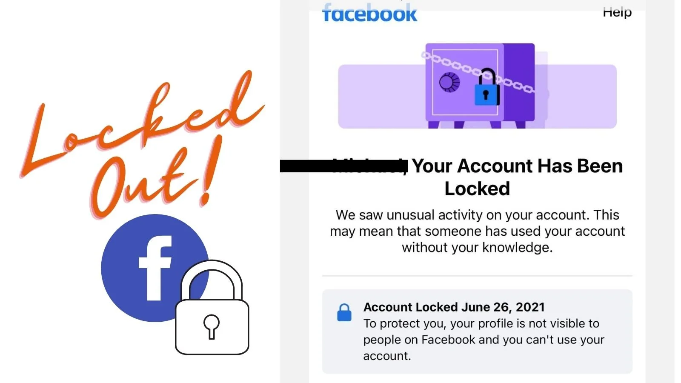Image resolution: width=681 pixels, height=383 pixels.
Task: Click the large outlined padlock graphic
Action: pyautogui.click(x=212, y=307)
